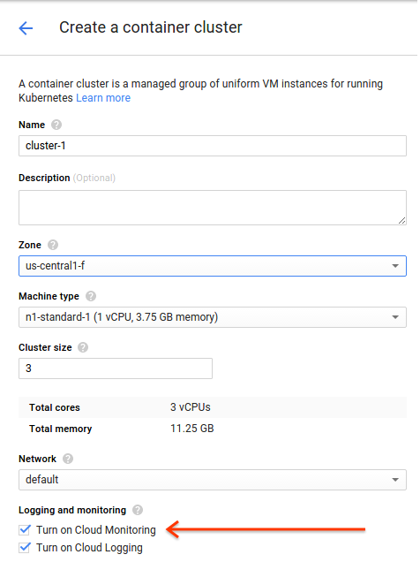Select the Cluster size input field
The image size is (420, 562).
click(116, 368)
